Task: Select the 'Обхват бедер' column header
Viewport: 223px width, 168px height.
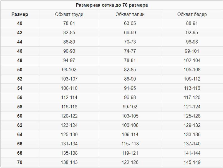Action: pyautogui.click(x=192, y=15)
